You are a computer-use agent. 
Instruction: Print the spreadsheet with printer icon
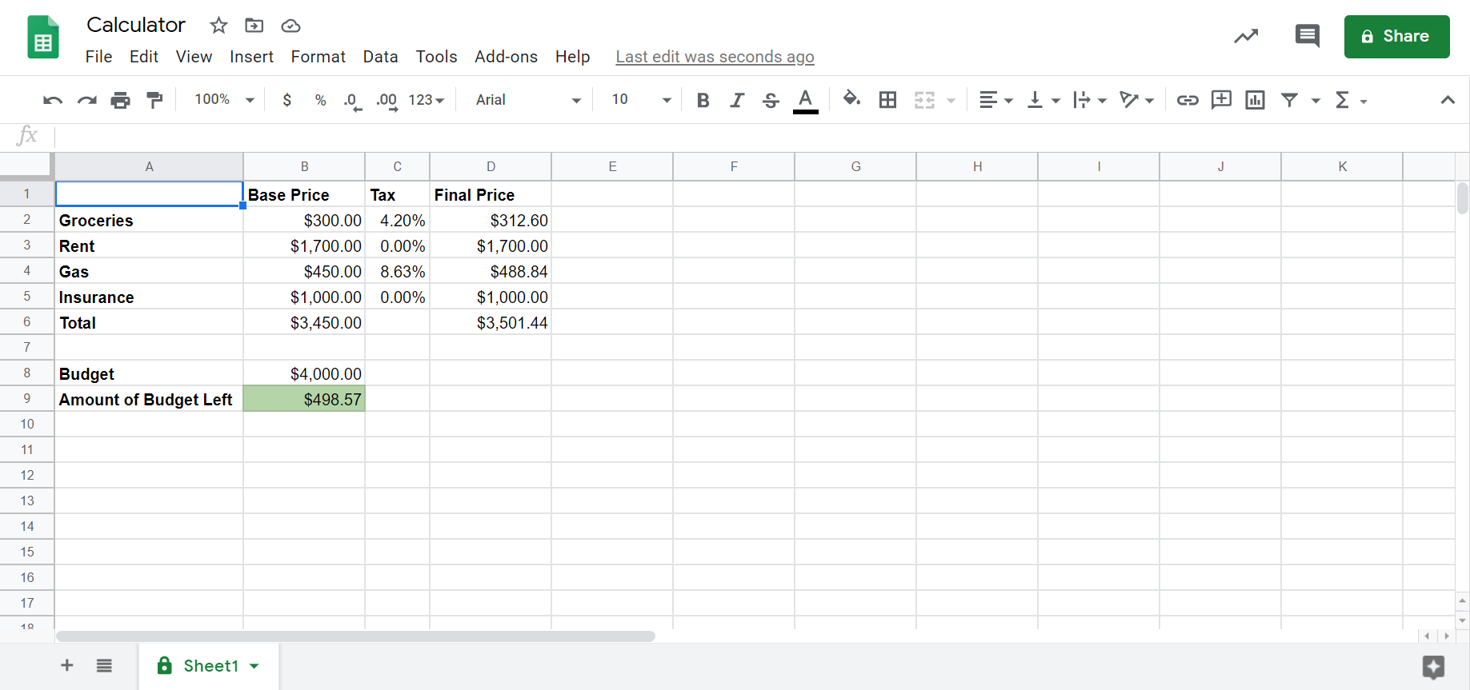tap(121, 100)
